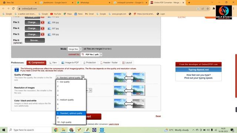
Task: Open Typing-Speed.net banner link
Action: (x=198, y=70)
